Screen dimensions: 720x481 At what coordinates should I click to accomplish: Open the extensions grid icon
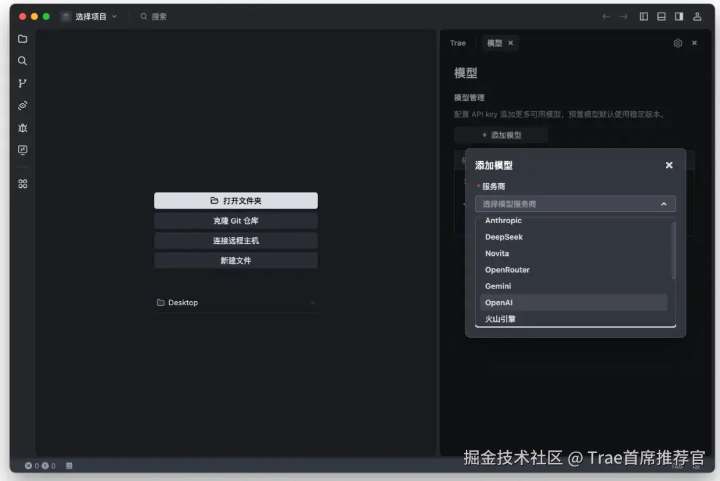pyautogui.click(x=22, y=184)
